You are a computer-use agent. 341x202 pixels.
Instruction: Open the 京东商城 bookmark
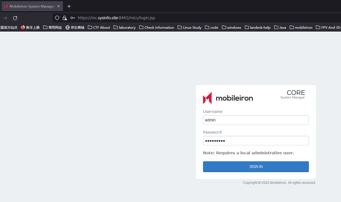click(75, 27)
